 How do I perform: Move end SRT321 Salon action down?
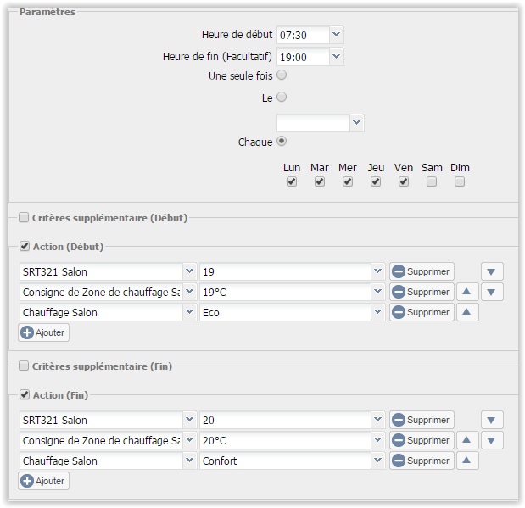pyautogui.click(x=492, y=420)
